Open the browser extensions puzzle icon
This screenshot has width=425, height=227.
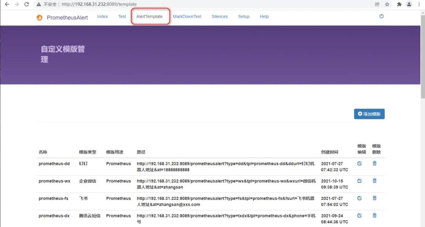399,4
